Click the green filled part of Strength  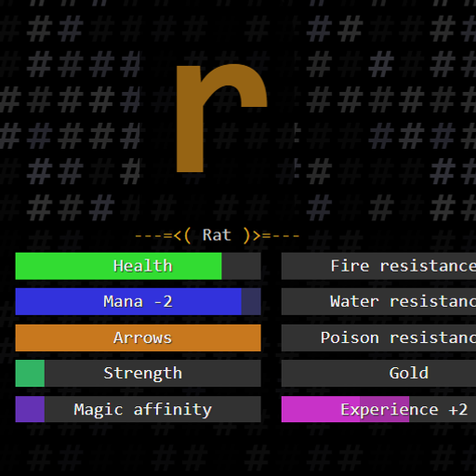point(30,373)
